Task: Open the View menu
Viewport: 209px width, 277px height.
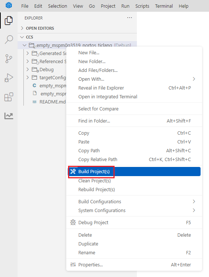Action: (x=78, y=6)
